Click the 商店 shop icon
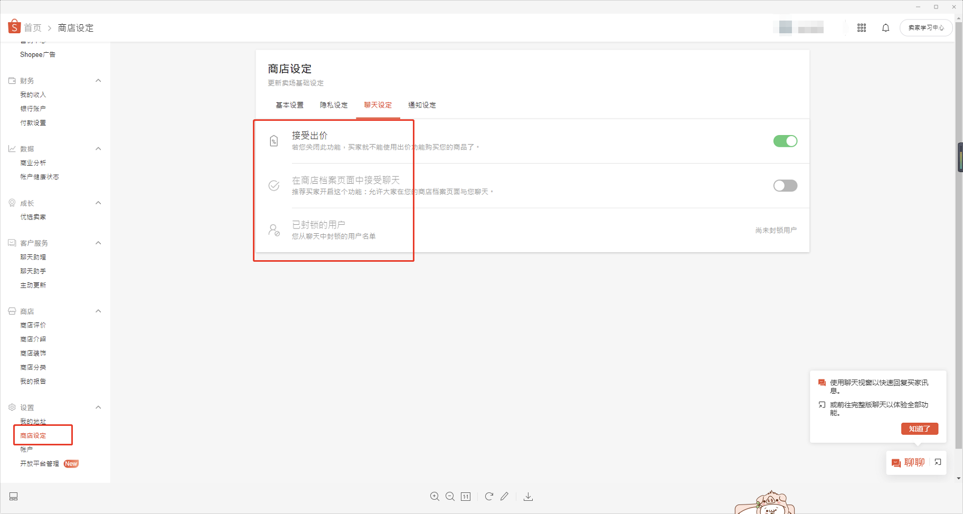The image size is (963, 514). [12, 311]
